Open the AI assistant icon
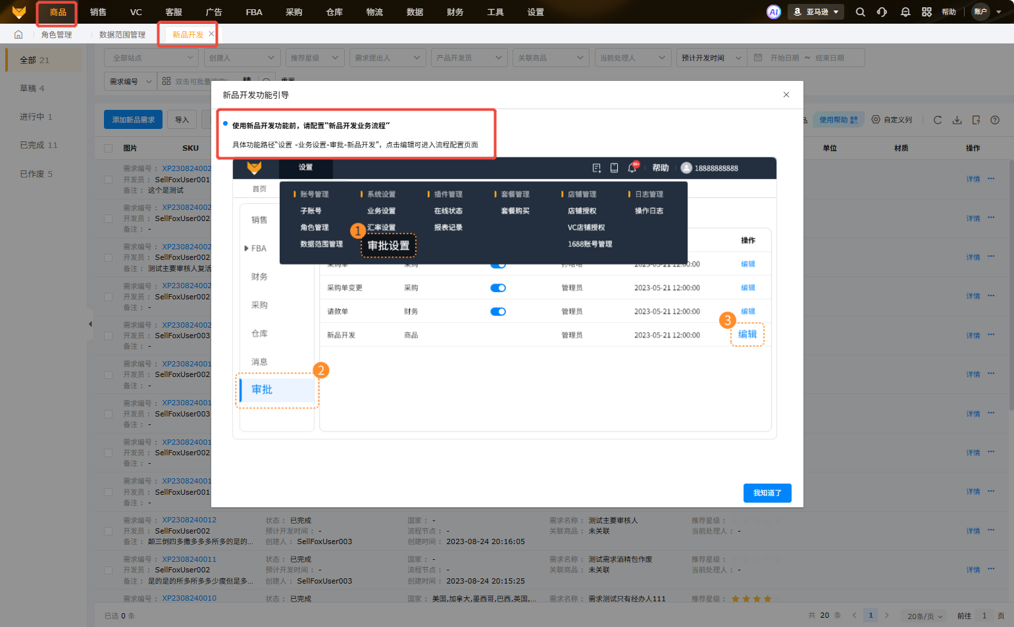Viewport: 1014px width, 627px height. 774,12
